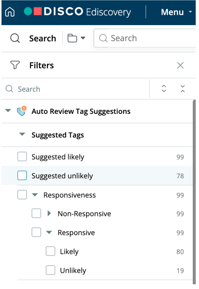Check the Suggested likely checkbox

22,157
